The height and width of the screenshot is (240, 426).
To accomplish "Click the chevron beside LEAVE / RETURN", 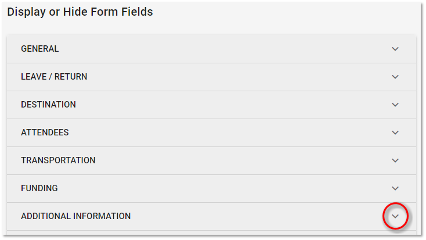I will point(395,77).
